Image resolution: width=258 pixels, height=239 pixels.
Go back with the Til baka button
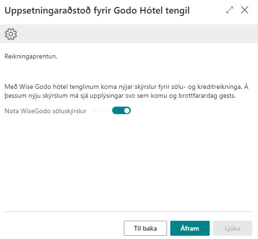tap(145, 228)
